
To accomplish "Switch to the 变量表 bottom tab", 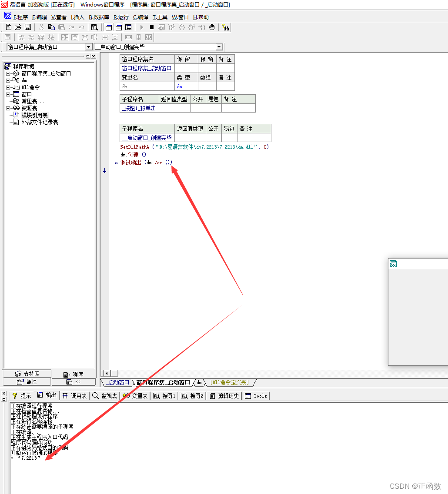I will [x=135, y=396].
